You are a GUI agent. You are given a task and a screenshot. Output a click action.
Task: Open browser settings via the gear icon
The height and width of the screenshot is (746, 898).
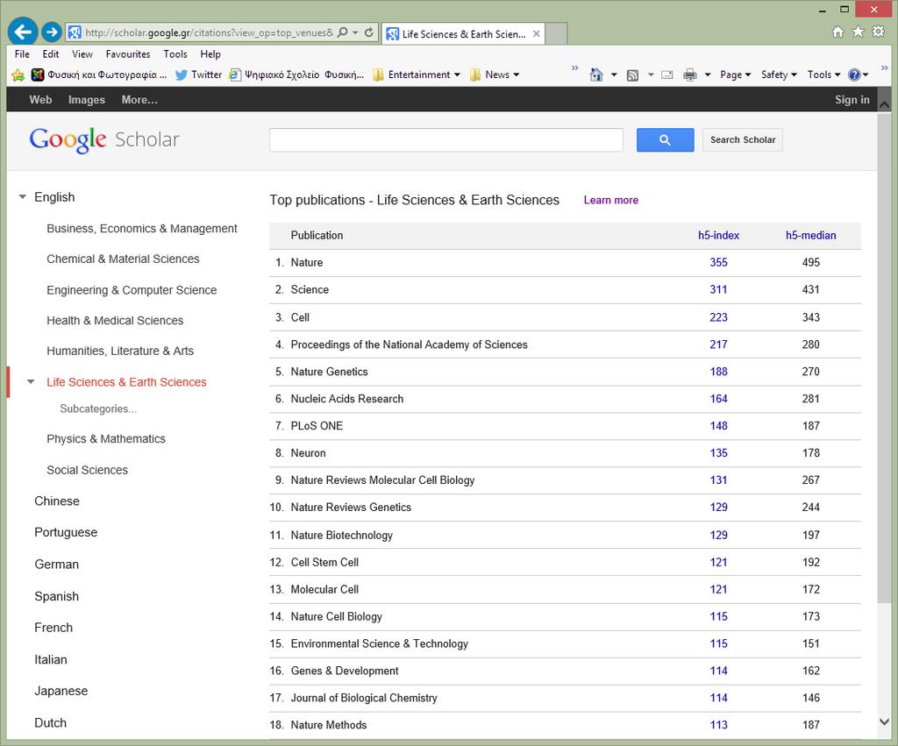(x=878, y=32)
